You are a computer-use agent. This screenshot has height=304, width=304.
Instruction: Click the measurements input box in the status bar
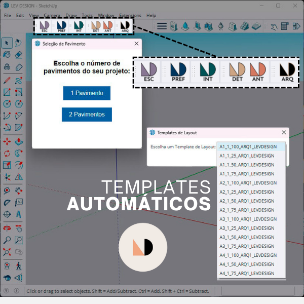coord(258,291)
